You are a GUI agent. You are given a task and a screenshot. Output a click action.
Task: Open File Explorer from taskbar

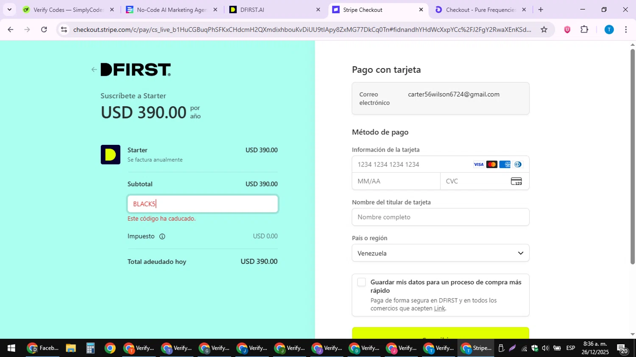(x=70, y=348)
